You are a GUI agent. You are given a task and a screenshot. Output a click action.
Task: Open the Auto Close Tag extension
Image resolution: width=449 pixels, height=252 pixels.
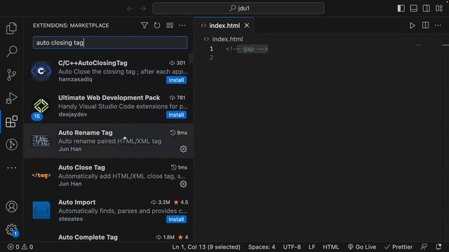[108, 176]
